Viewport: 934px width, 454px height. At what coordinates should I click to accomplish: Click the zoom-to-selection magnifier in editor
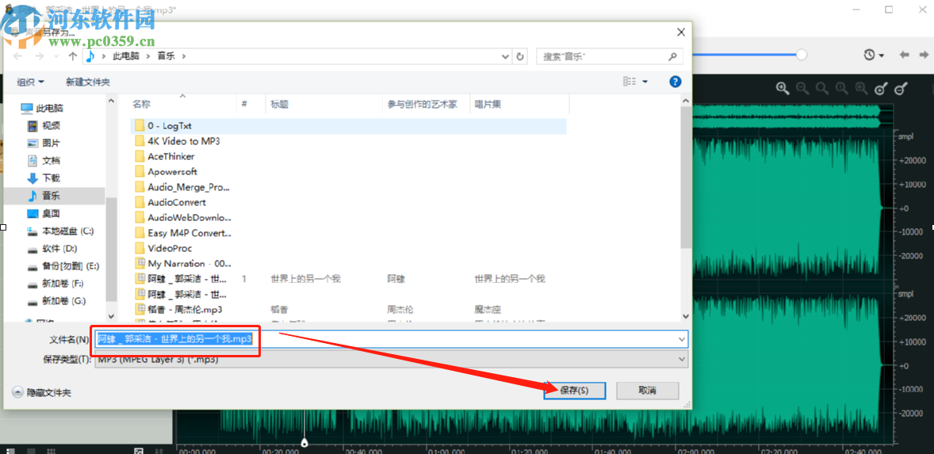tap(861, 89)
